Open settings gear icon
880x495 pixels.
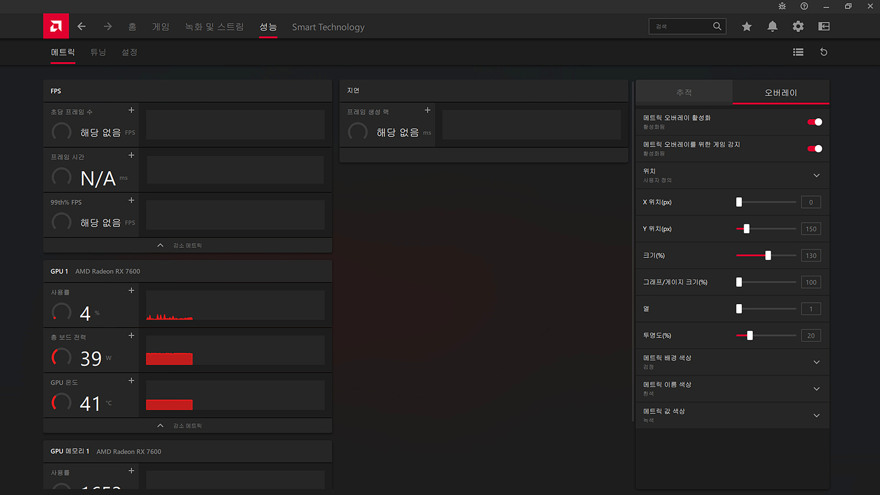click(798, 26)
